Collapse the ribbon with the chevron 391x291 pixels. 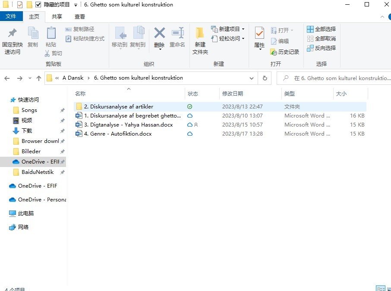[382, 17]
